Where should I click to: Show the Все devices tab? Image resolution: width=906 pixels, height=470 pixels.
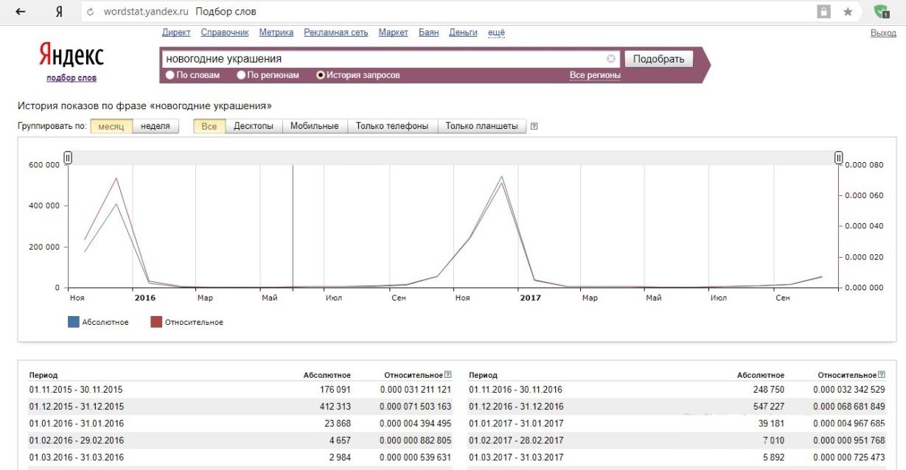(x=209, y=126)
